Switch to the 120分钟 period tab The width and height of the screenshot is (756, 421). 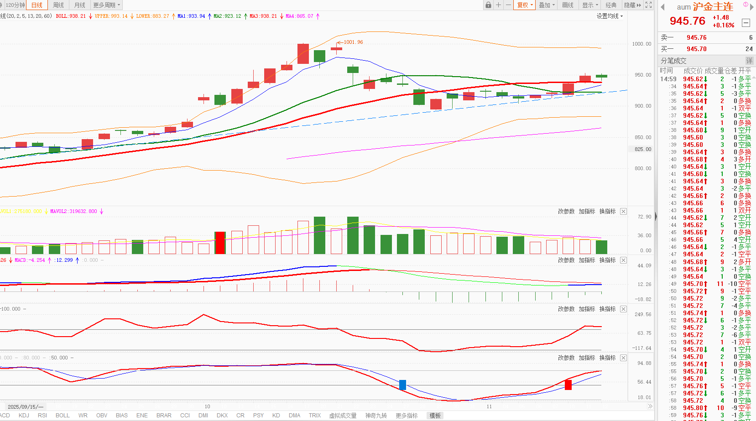click(x=15, y=5)
